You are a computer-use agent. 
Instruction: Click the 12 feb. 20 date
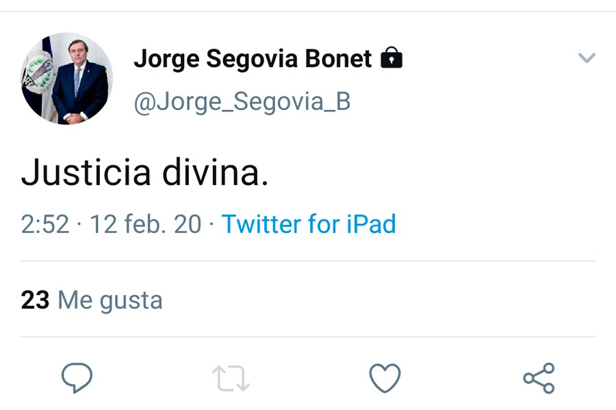coord(146,224)
